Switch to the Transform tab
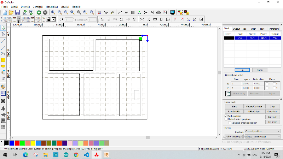The height and width of the screenshot is (159, 283). pos(273,29)
